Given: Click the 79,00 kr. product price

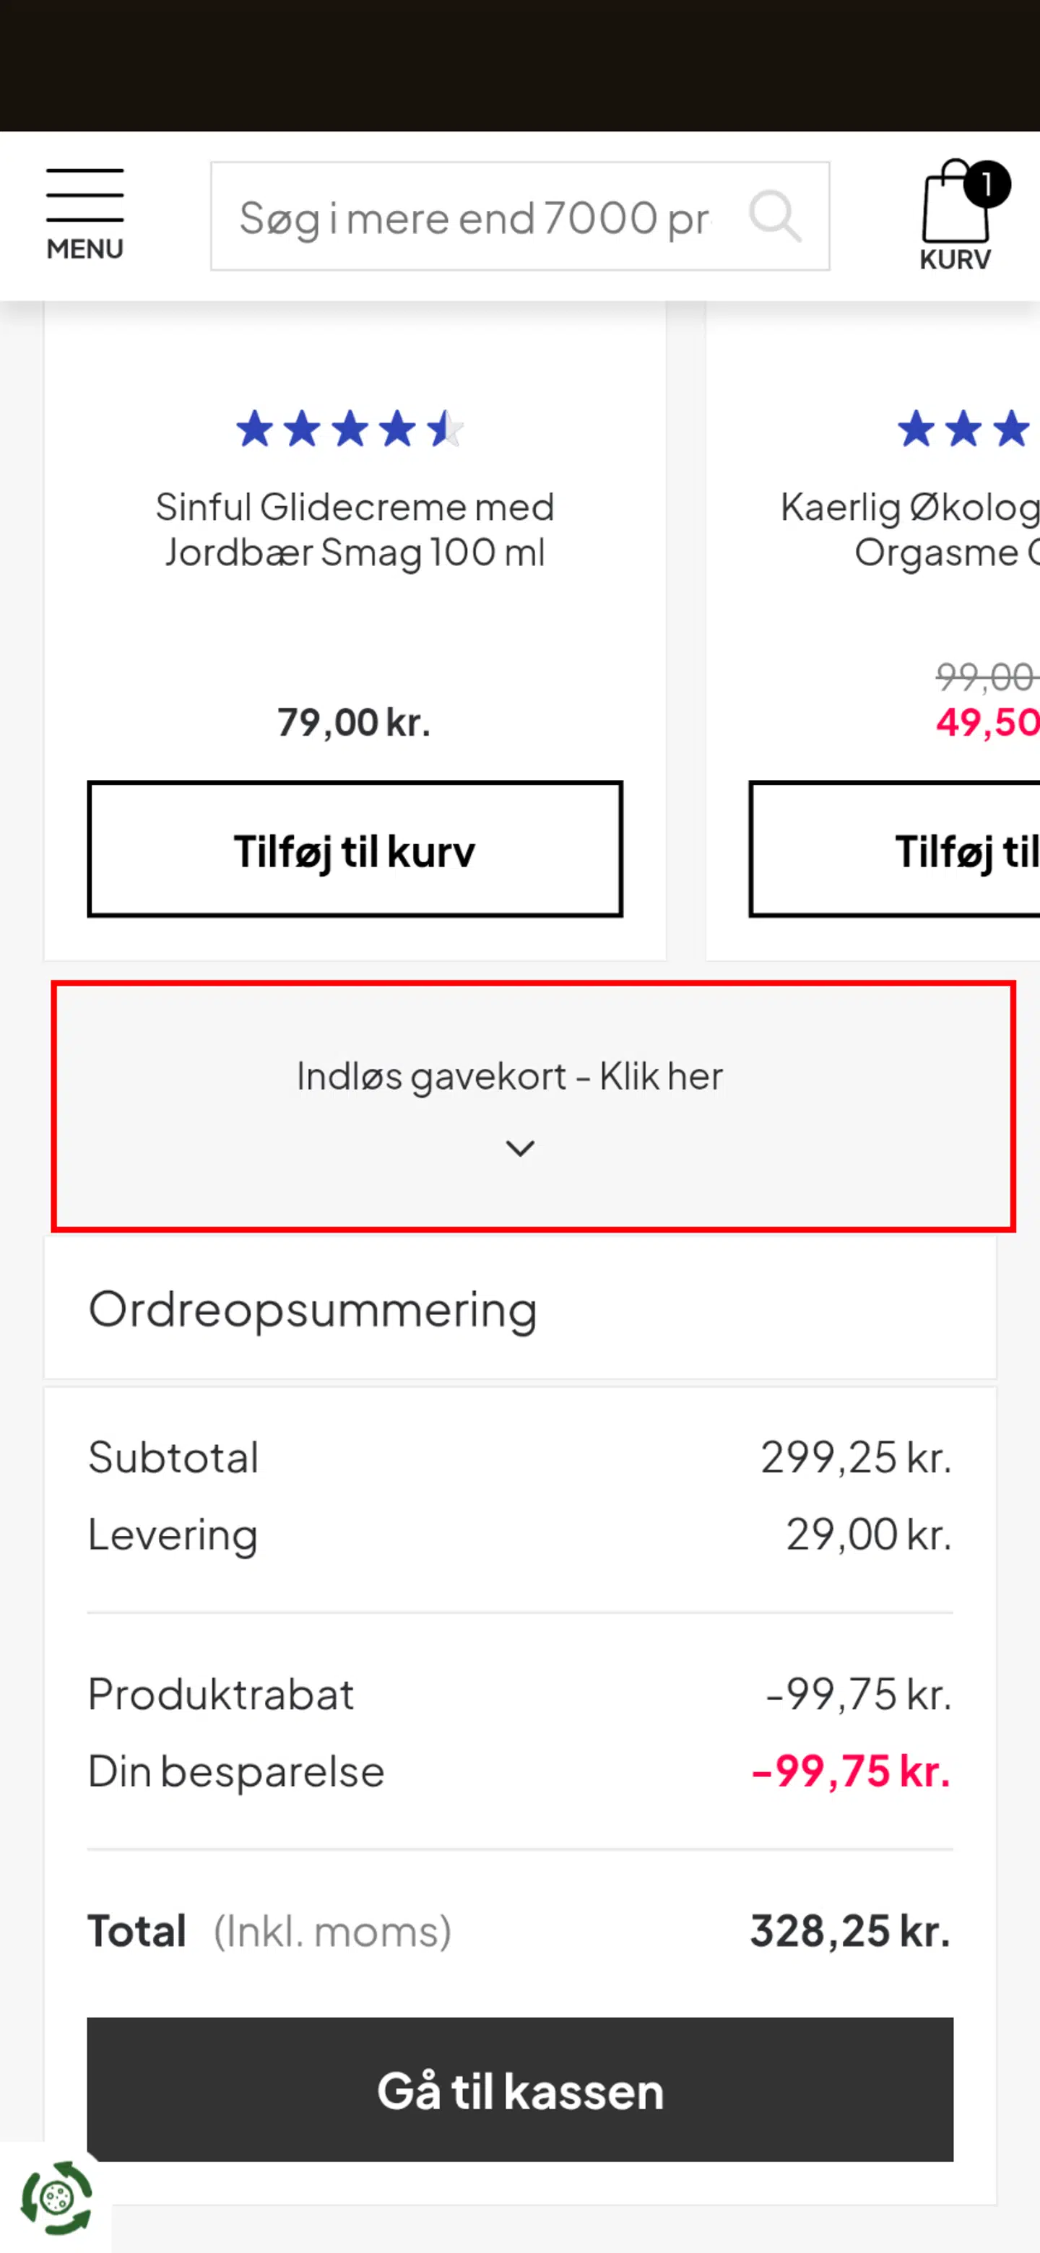Looking at the screenshot, I should pos(354,722).
